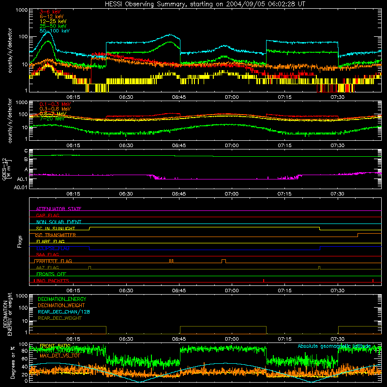Click the green 7-20 MeV legend label

(52, 119)
